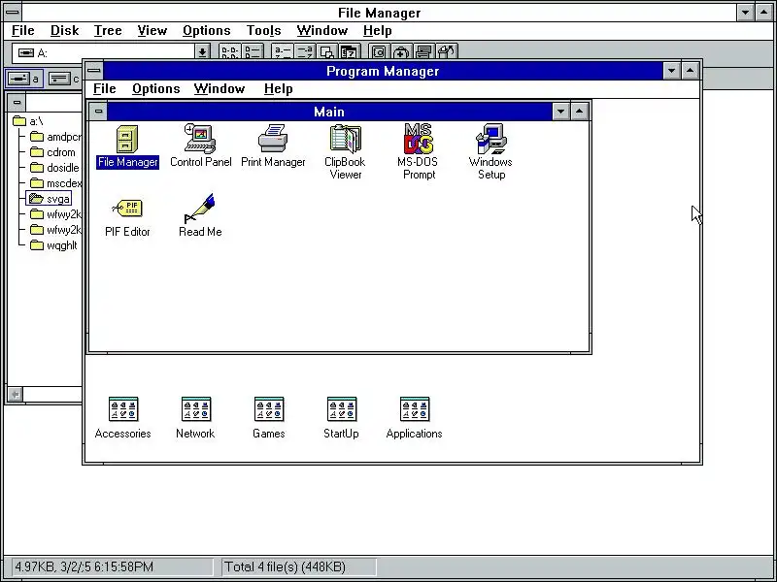Image resolution: width=777 pixels, height=582 pixels.
Task: Open the drive A: dropdown arrow in File Manager
Action: point(202,52)
